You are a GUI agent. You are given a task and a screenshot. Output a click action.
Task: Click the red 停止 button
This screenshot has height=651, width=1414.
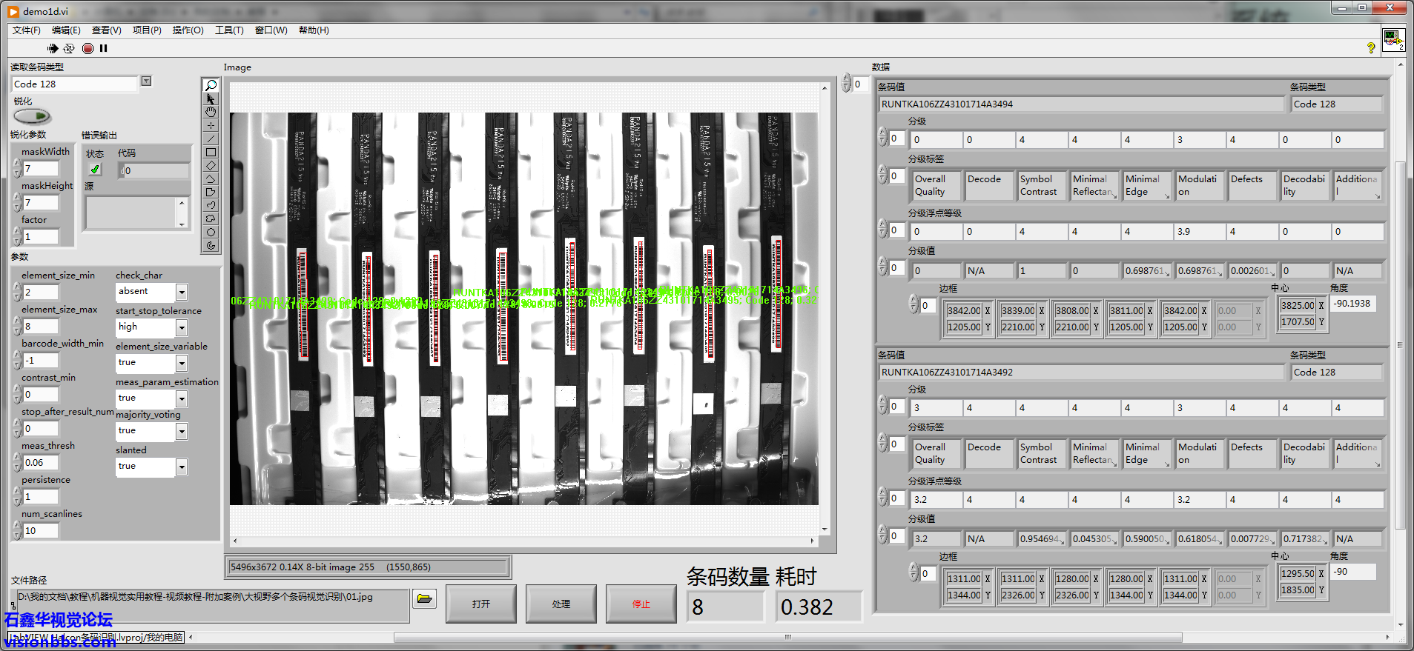coord(641,604)
